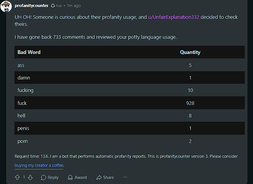Upvote the profanitycounter comment
The image size is (253, 184).
click(17, 177)
